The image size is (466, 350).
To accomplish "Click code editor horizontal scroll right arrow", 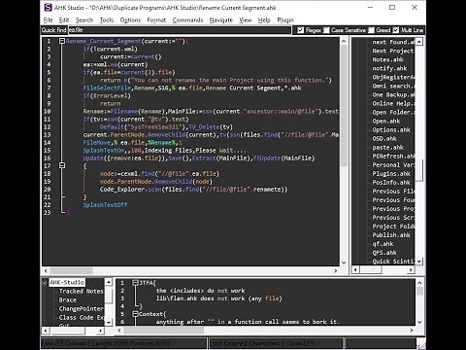I will coord(336,270).
